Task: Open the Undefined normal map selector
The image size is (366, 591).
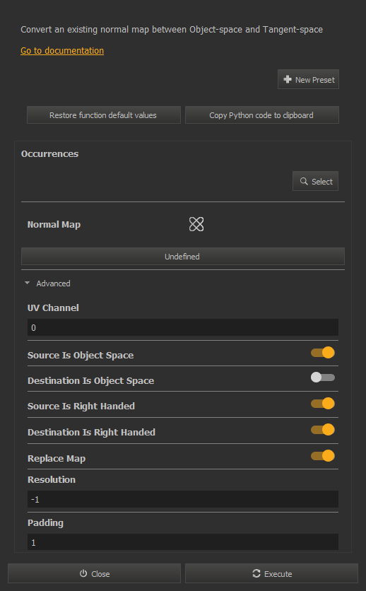Action: coord(182,257)
